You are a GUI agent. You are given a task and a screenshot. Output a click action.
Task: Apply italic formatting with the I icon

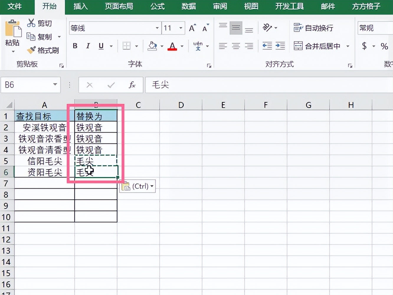[88, 46]
